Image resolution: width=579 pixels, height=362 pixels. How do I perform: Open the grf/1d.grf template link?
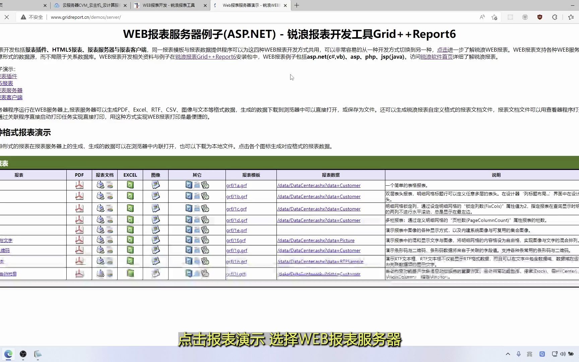237,220
